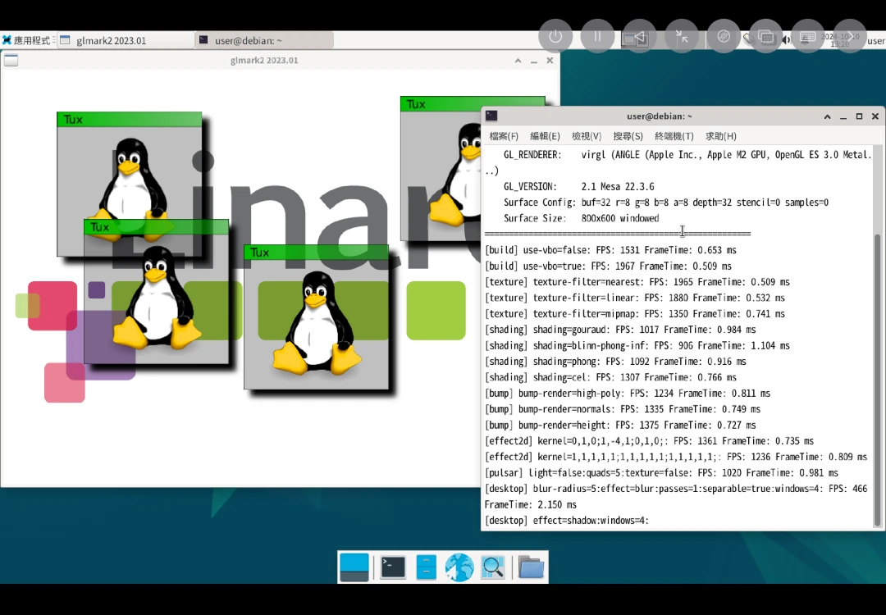The image size is (886, 615).
Task: Click the restart triangle icon in the overlay
Action: 639,36
